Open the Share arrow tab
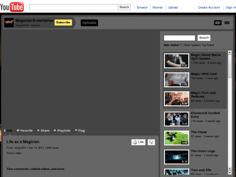The width and height of the screenshot is (236, 177). point(43,131)
